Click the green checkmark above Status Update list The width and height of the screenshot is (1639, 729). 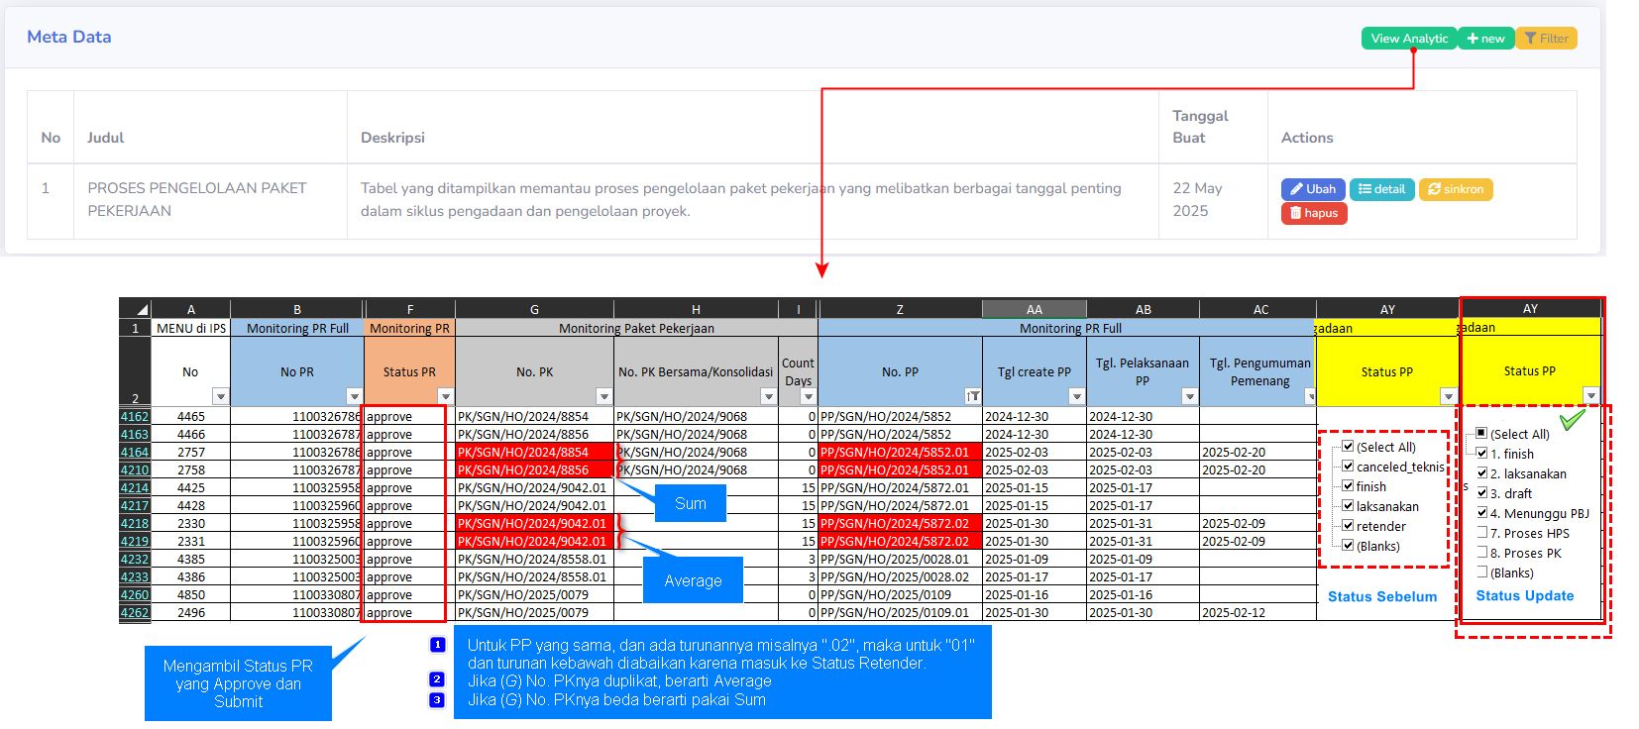[1573, 421]
